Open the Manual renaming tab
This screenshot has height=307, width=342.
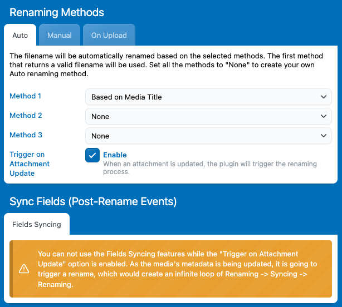[59, 35]
